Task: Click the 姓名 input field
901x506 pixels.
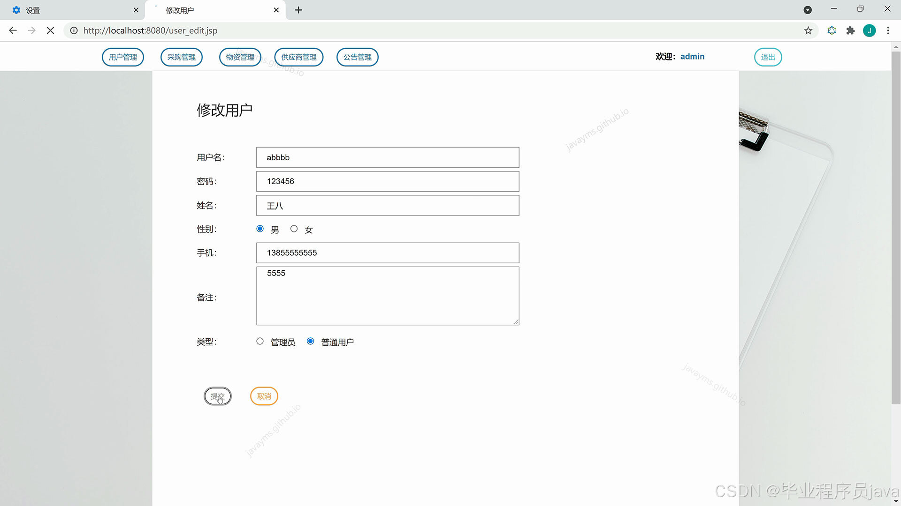Action: tap(388, 206)
